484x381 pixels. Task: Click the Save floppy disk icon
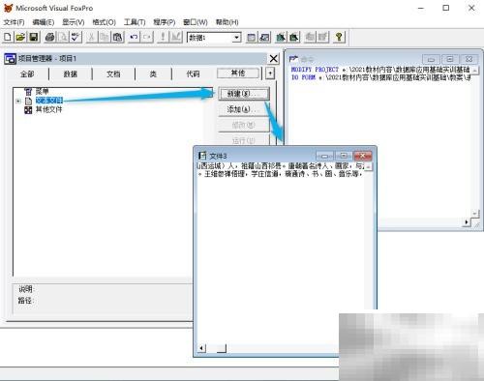coord(34,37)
